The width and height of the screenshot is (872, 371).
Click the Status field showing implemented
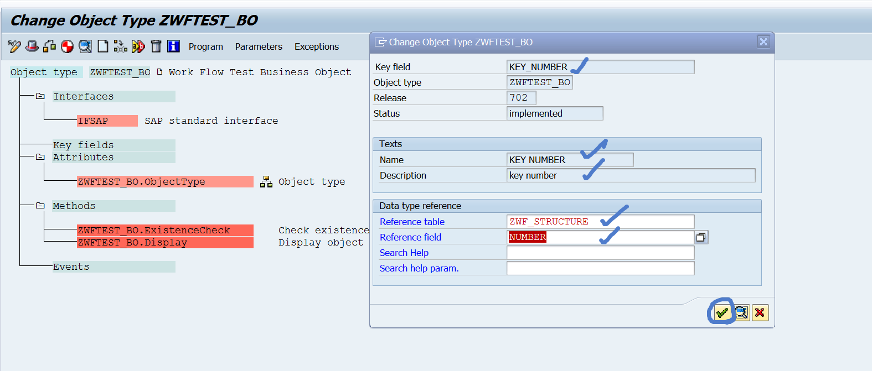(555, 113)
